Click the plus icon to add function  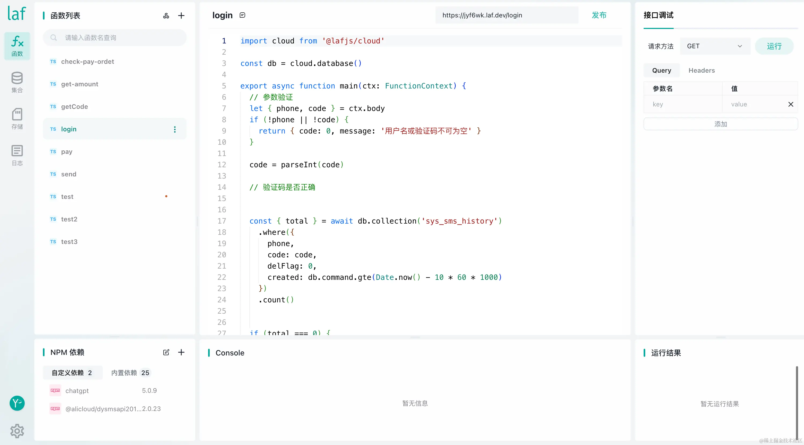[x=181, y=16]
